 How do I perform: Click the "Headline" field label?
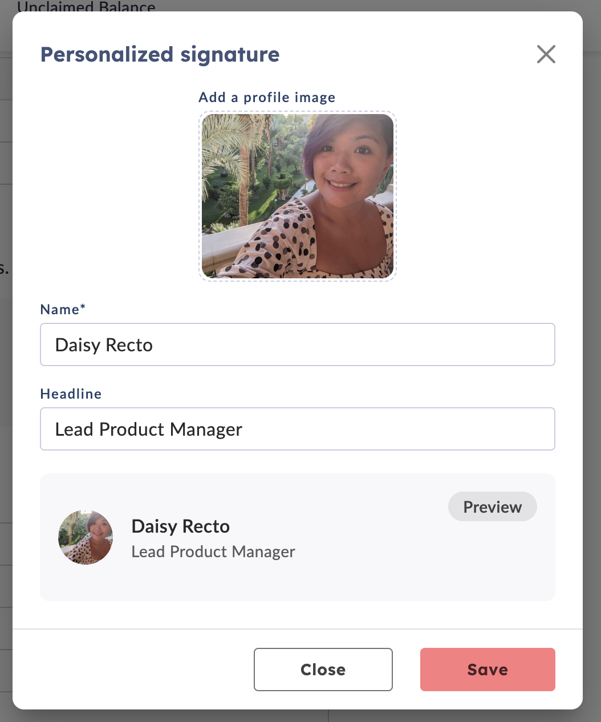[x=71, y=394]
